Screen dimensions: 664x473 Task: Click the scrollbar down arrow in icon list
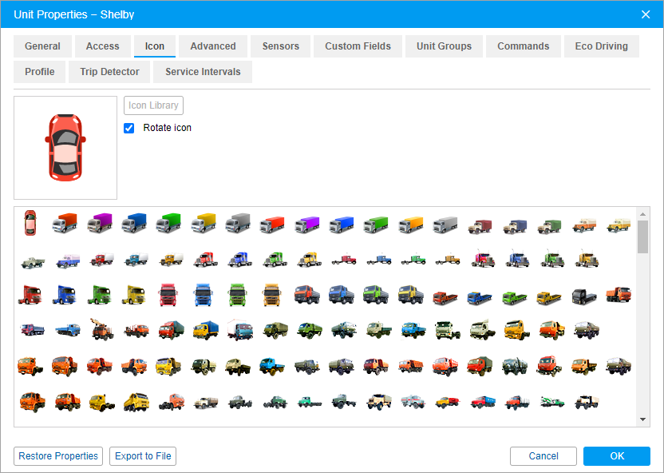click(642, 419)
